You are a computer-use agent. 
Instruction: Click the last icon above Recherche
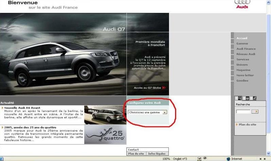click(254, 98)
